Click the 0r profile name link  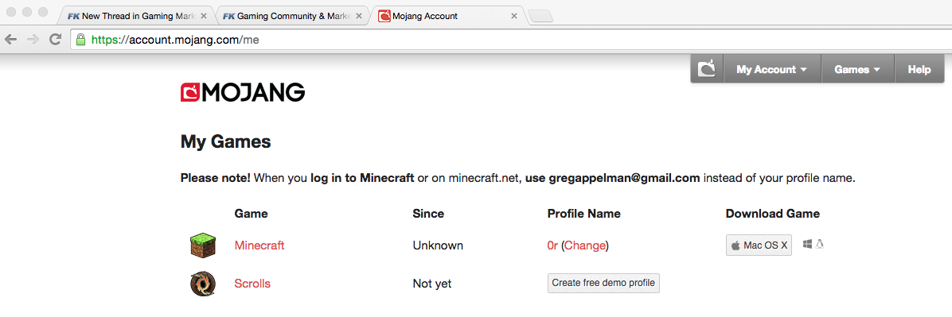click(552, 245)
